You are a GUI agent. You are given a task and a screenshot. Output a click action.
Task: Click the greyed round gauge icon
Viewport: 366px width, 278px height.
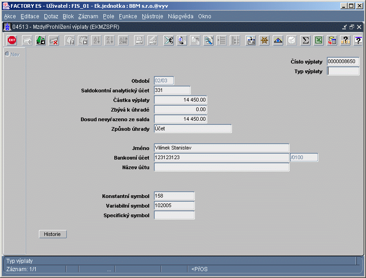[x=291, y=40]
